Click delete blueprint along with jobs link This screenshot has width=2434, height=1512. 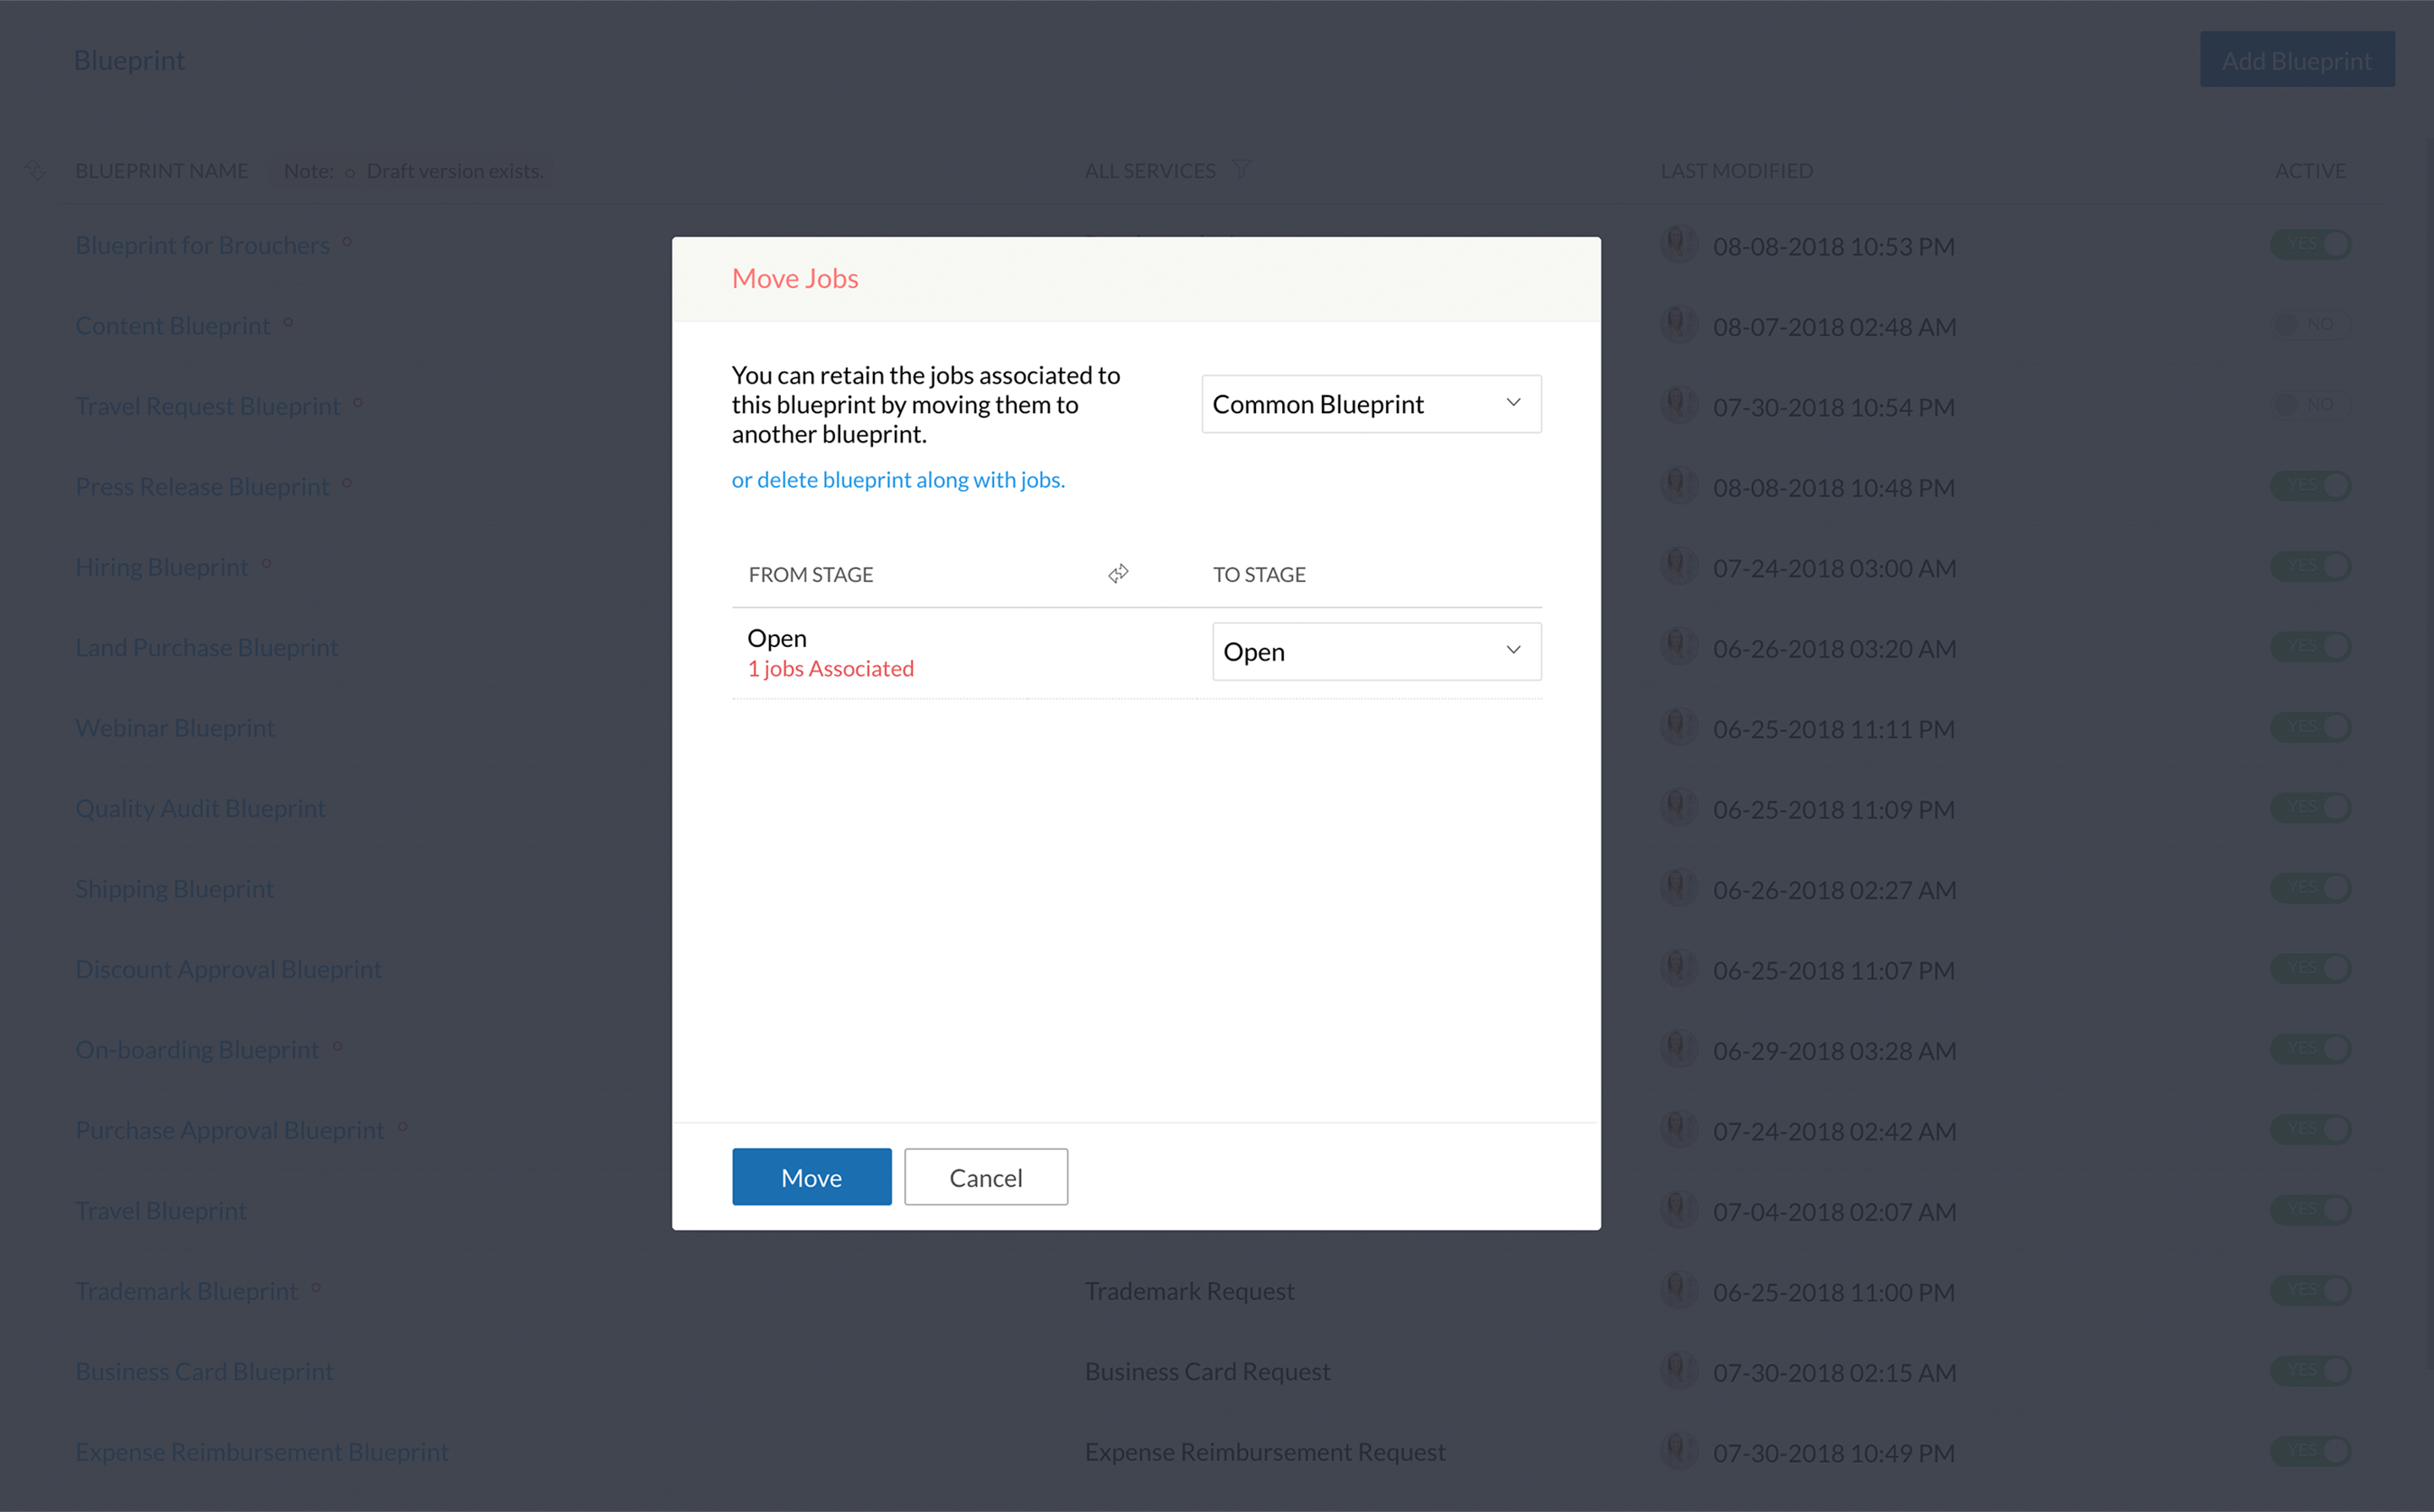tap(898, 480)
